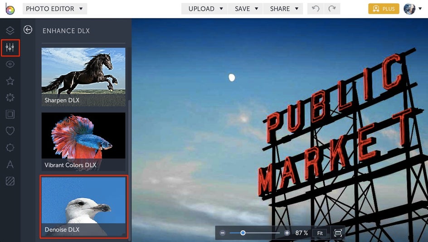
Task: Apply the Vibrant Colors DLX effect
Action: (83, 142)
